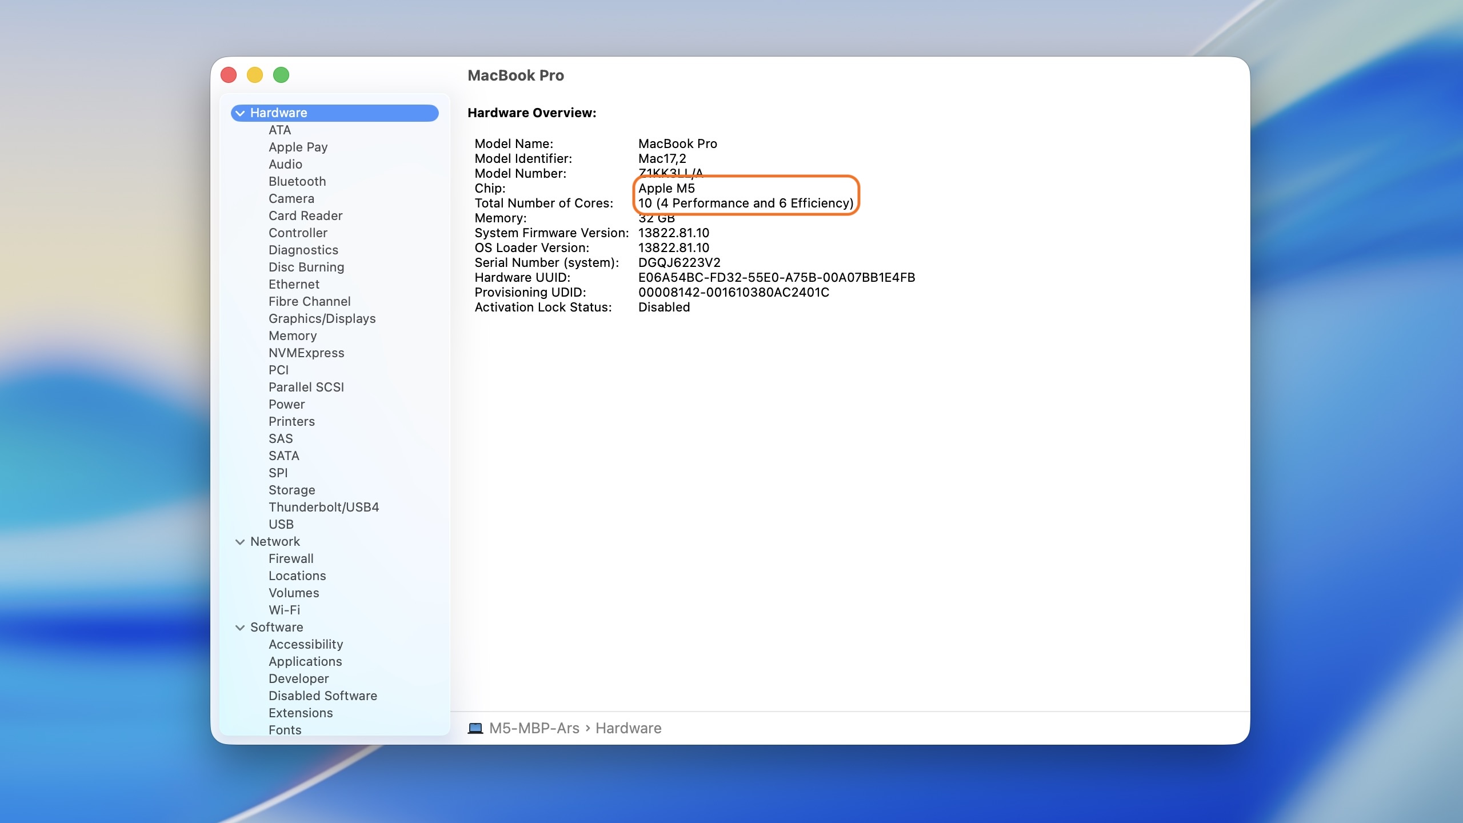The height and width of the screenshot is (823, 1463).
Task: Click Hardware in the path bar
Action: [x=628, y=728]
